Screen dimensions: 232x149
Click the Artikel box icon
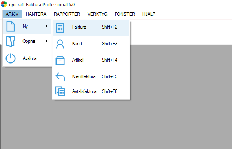pos(60,61)
